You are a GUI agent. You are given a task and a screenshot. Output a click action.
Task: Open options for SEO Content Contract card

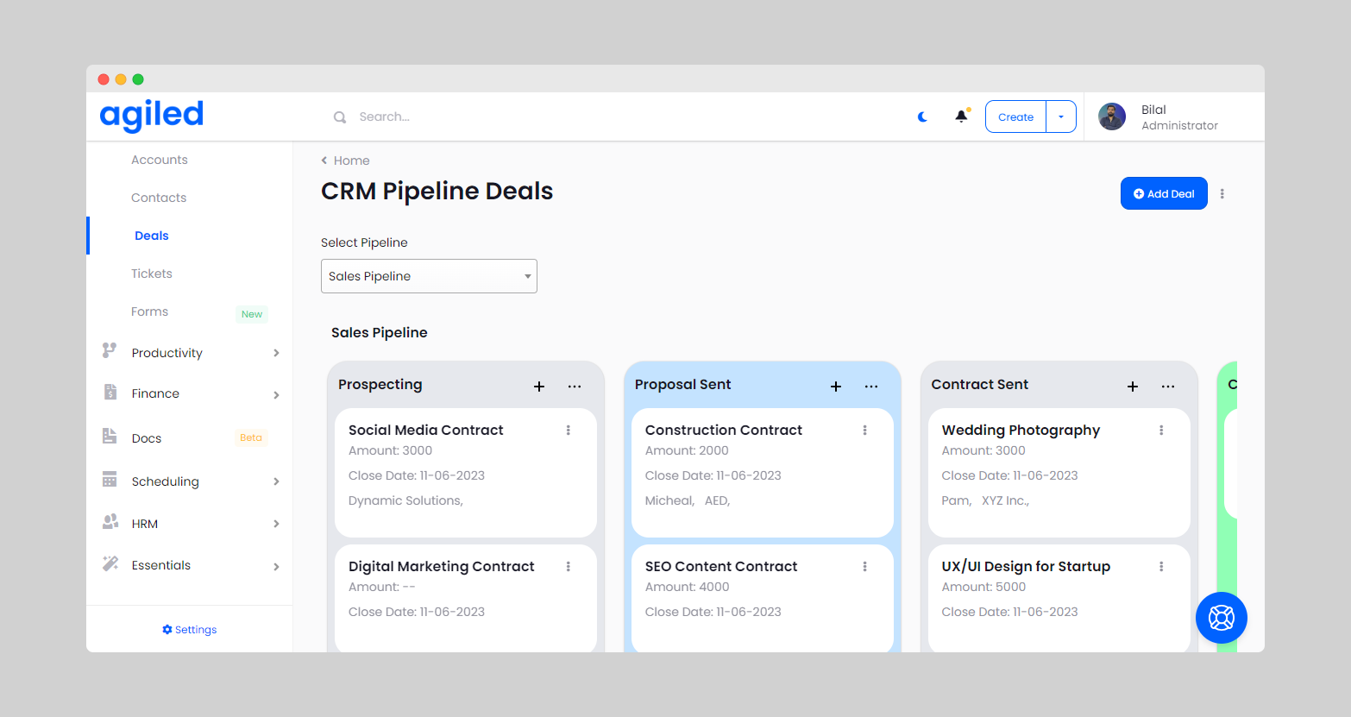pyautogui.click(x=864, y=566)
